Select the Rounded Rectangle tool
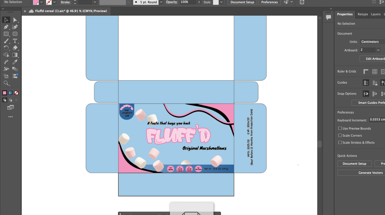This screenshot has width=385, height=215. (x=15, y=34)
